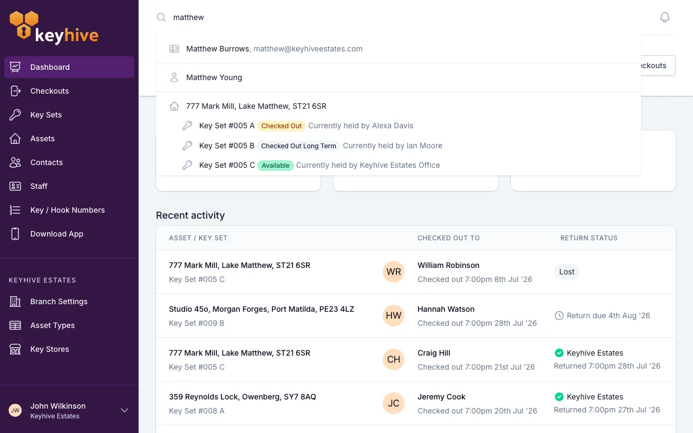Open the Dashboard menu item
The height and width of the screenshot is (433, 693).
pyautogui.click(x=69, y=67)
